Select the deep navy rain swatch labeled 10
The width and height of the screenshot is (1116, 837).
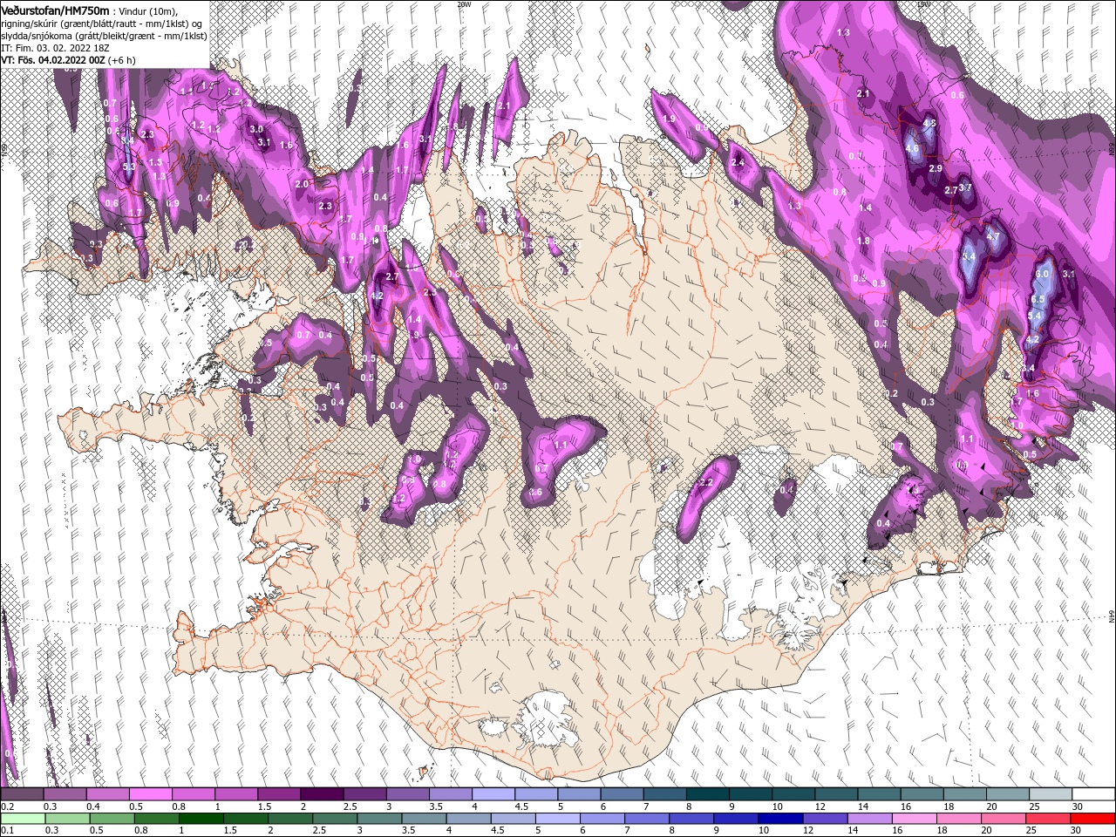coord(780,818)
